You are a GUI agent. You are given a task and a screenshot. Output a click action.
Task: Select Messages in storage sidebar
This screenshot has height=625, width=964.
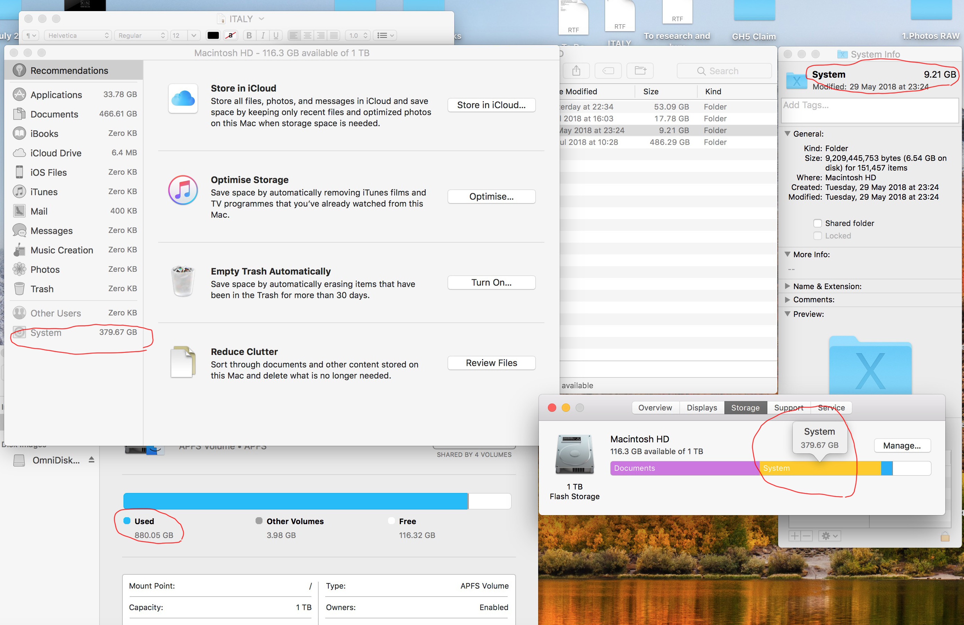75,231
